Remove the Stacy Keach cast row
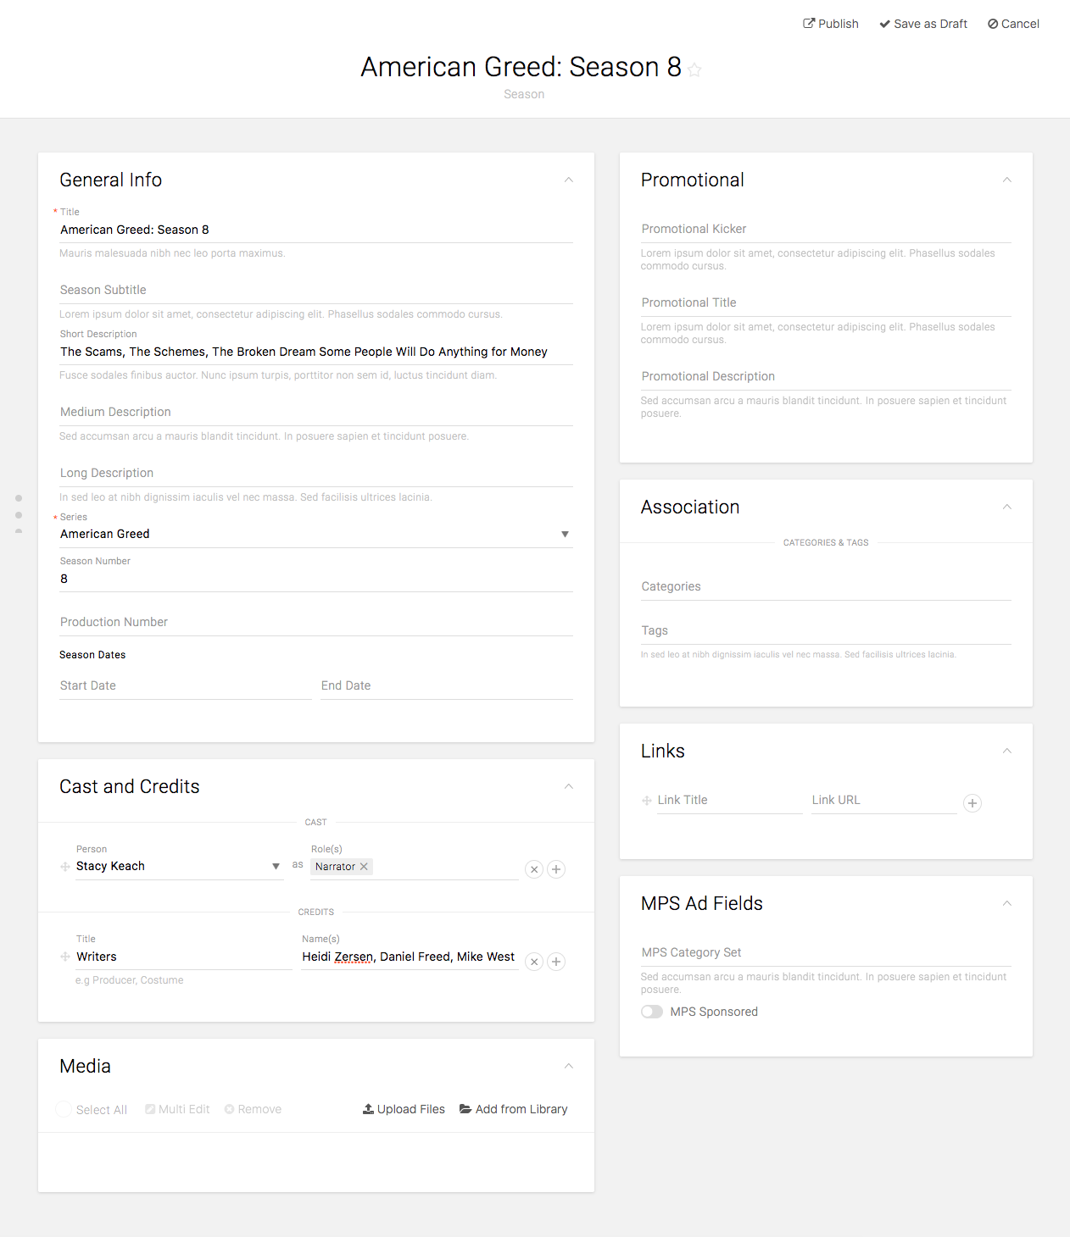1070x1237 pixels. [534, 869]
